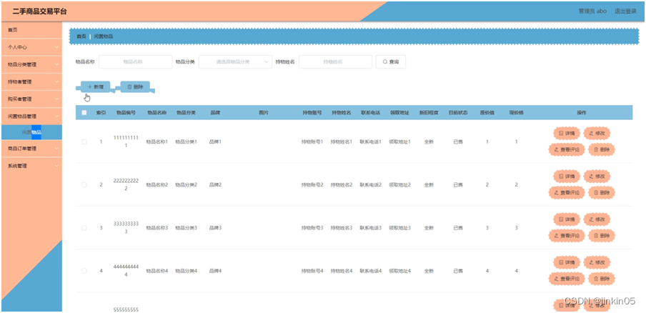
Task: Click the 物品编号 column header
Action: click(126, 112)
